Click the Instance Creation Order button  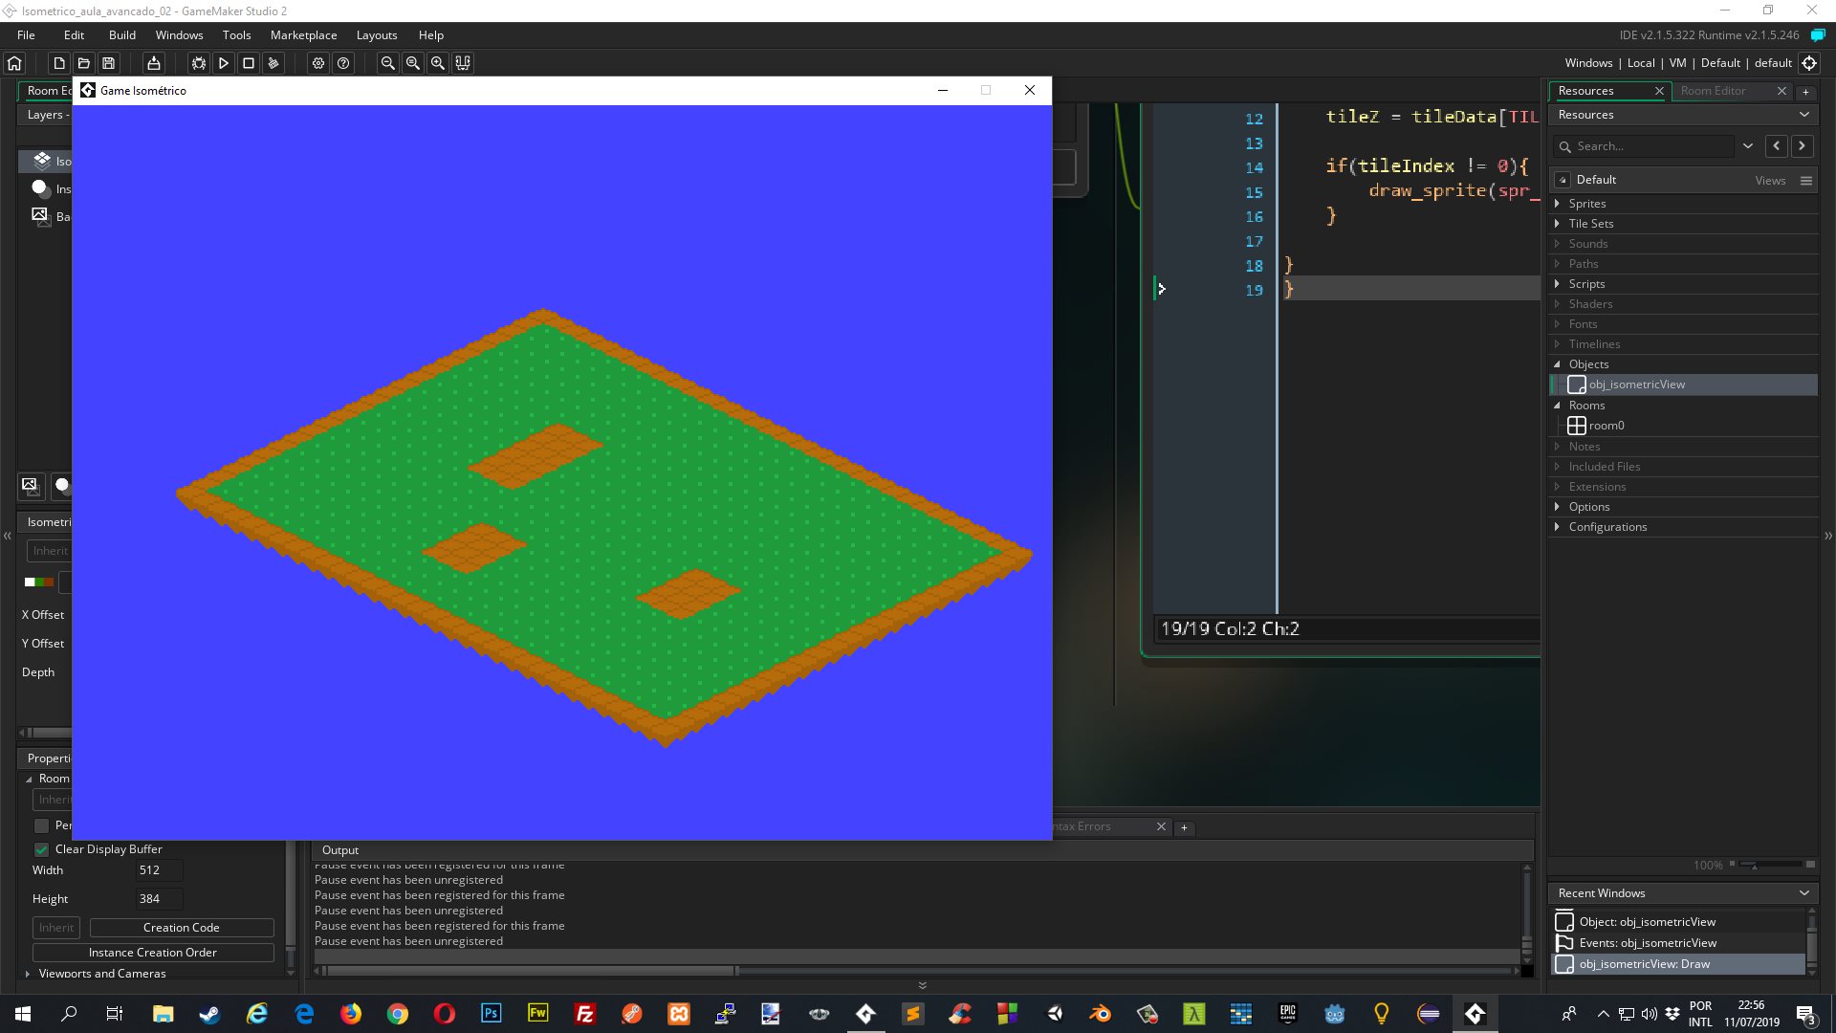(x=153, y=951)
